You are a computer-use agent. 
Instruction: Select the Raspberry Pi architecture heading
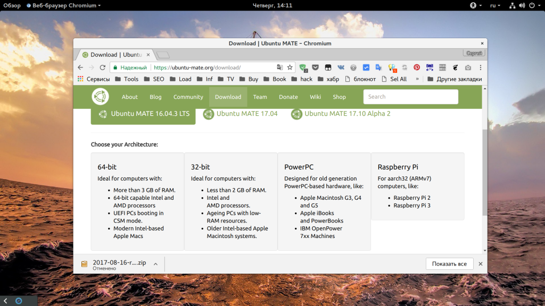tap(398, 167)
